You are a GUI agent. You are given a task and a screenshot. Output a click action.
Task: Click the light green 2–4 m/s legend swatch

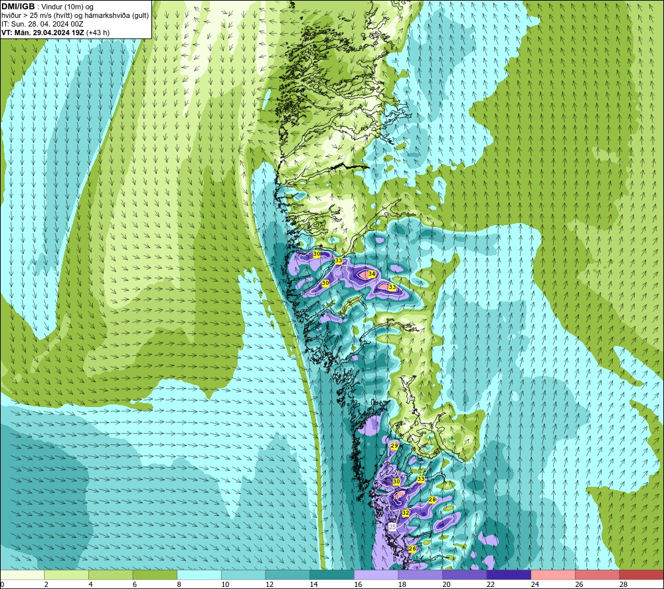pyautogui.click(x=66, y=575)
